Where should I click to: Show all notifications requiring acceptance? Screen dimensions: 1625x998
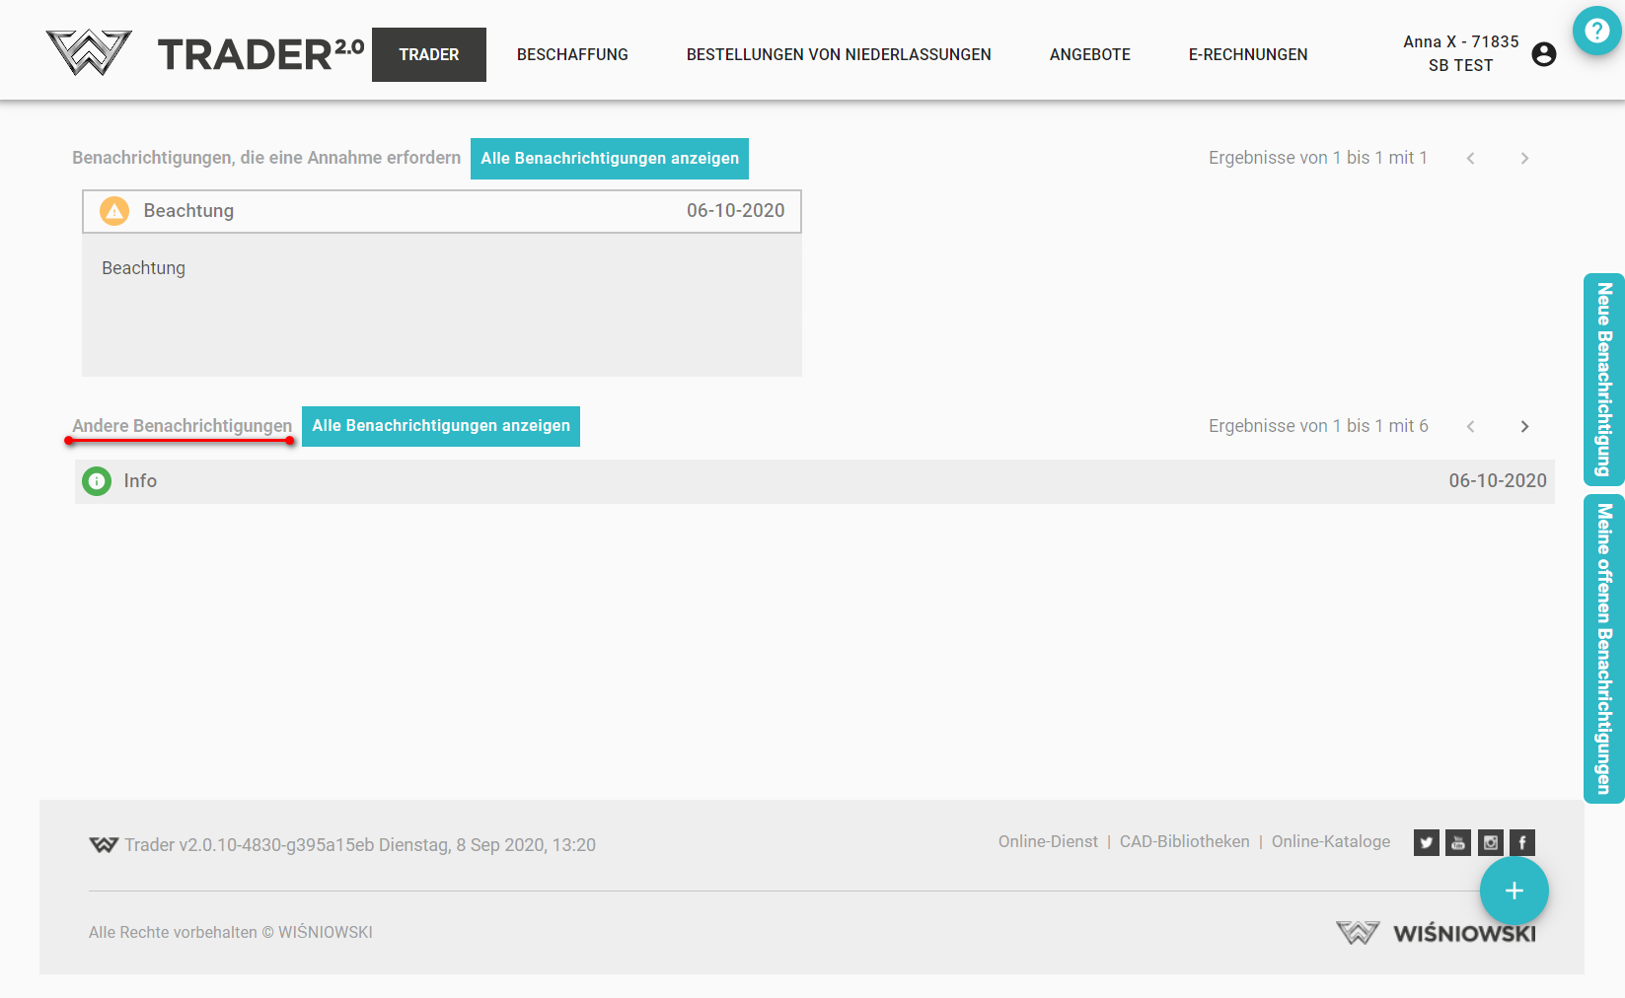609,159
